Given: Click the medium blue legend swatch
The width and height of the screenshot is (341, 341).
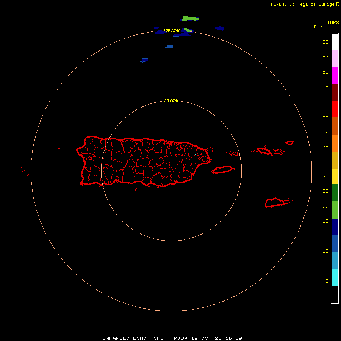Looking at the screenshot, I should (x=335, y=244).
